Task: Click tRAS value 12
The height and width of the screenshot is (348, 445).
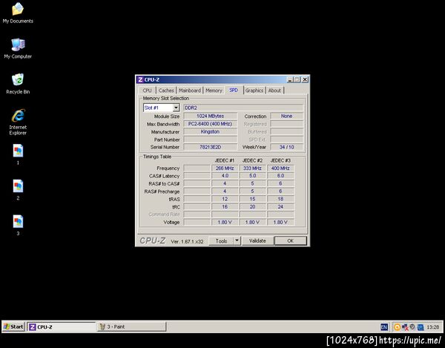Action: tap(225, 199)
